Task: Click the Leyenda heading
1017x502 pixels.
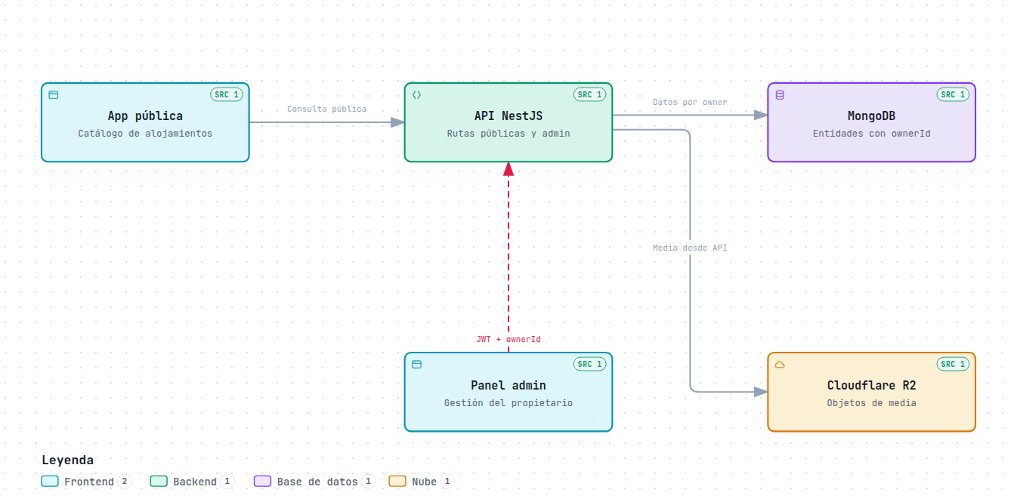Action: point(68,460)
